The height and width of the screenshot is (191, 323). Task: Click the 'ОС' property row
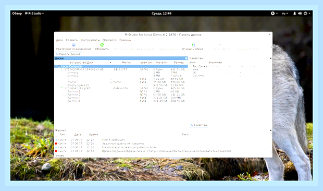(x=230, y=73)
